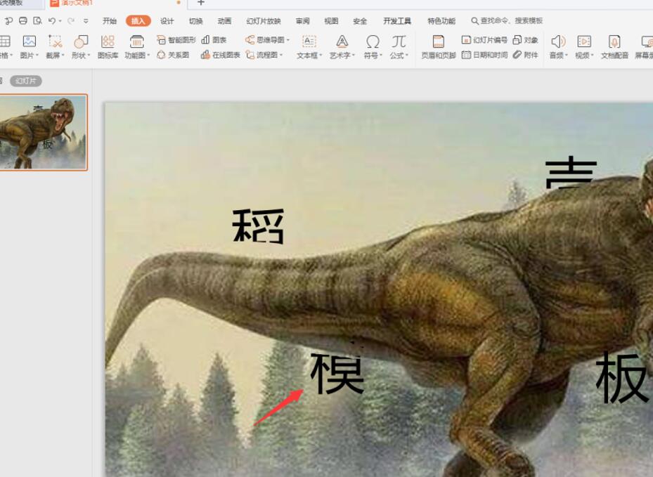Open the 幻灯片放映 slideshow tab

pos(264,21)
